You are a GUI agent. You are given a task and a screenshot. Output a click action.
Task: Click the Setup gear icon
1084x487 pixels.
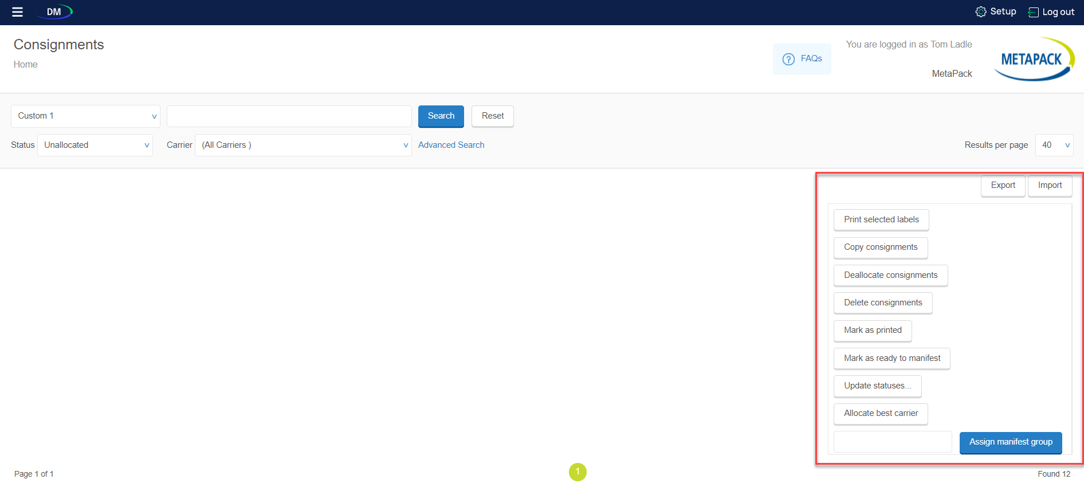(981, 11)
